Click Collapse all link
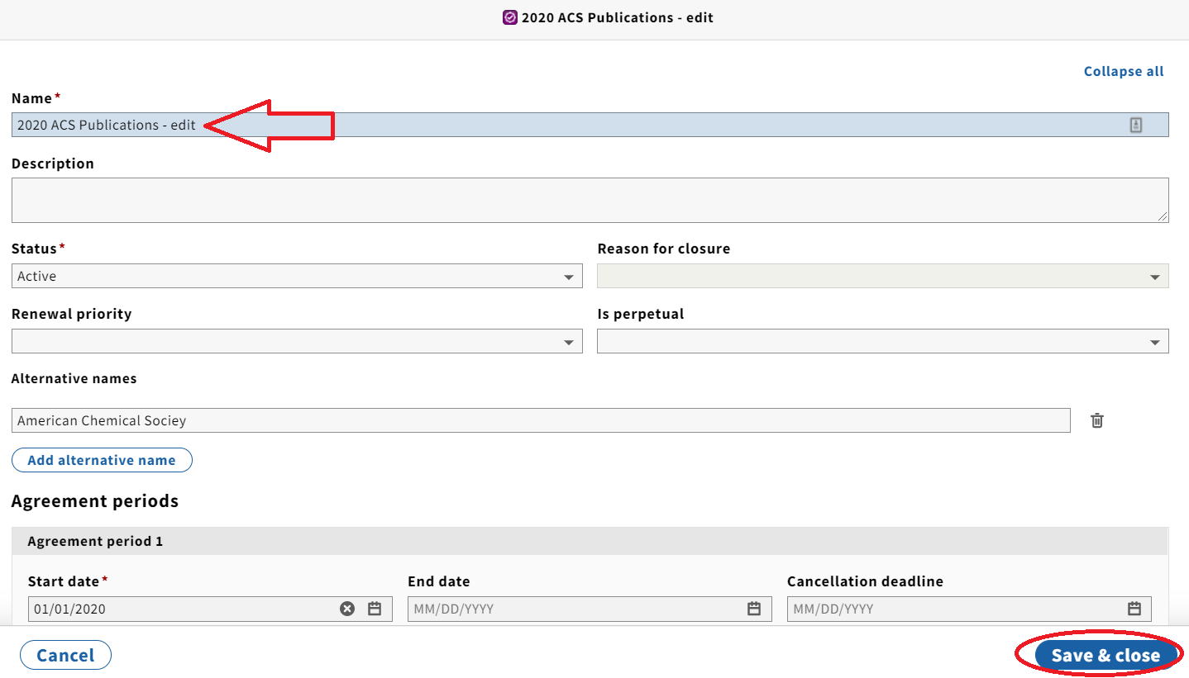 pyautogui.click(x=1124, y=72)
